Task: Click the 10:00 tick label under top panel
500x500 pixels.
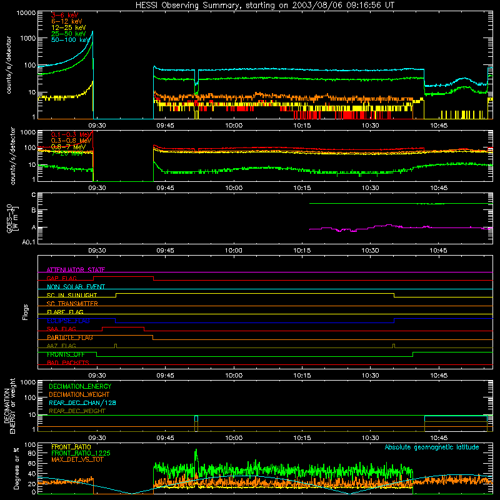Action: [234, 126]
